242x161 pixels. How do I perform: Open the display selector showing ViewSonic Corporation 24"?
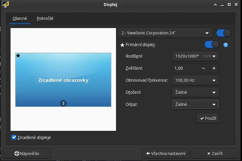pos(165,33)
